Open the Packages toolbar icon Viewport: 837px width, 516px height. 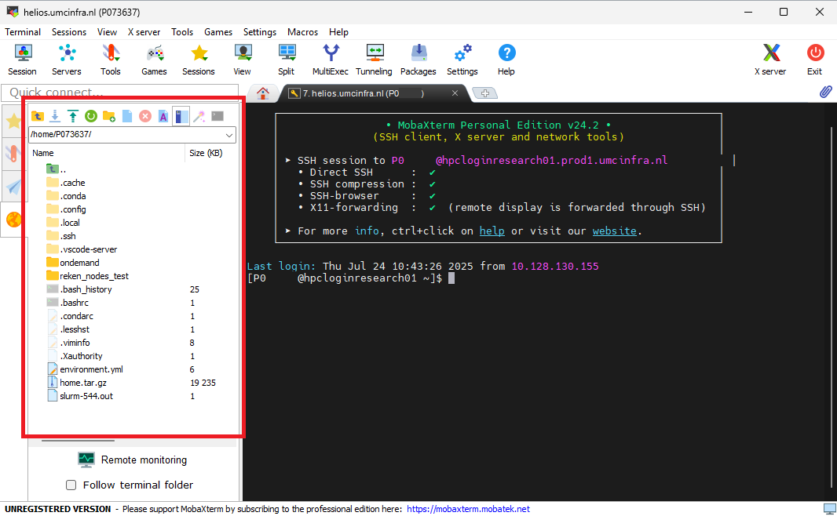click(418, 59)
